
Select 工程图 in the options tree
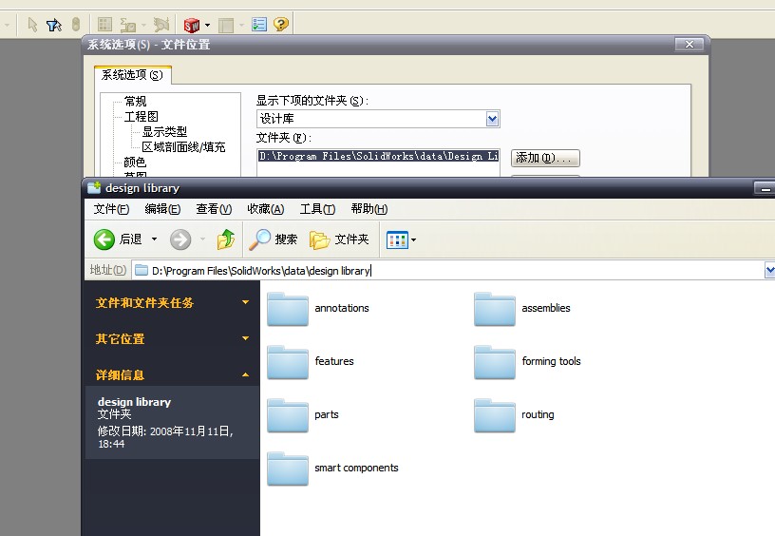142,117
